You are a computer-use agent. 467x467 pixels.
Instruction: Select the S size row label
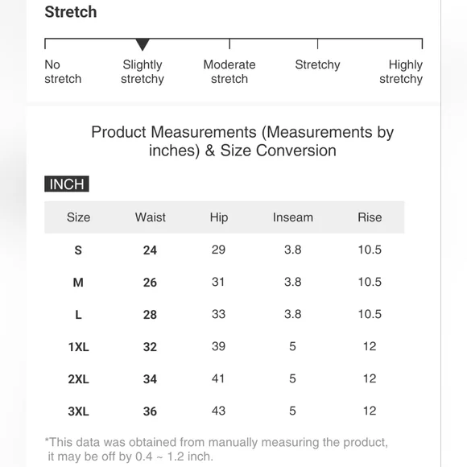(78, 250)
